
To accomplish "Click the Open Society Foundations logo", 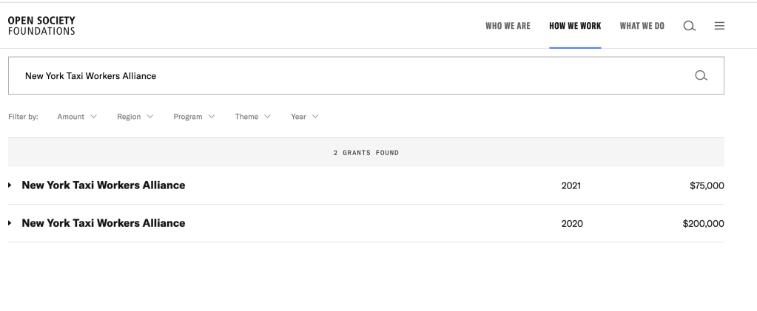I will (x=41, y=26).
